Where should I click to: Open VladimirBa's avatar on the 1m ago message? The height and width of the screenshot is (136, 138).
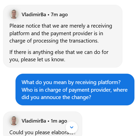point(14,121)
